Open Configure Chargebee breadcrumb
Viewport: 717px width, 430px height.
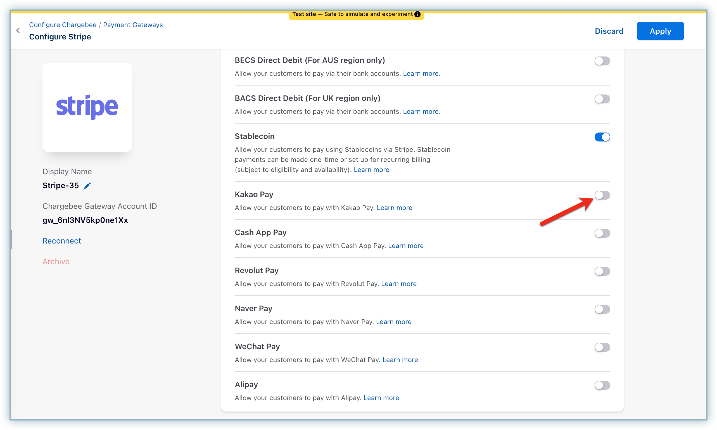[x=63, y=25]
